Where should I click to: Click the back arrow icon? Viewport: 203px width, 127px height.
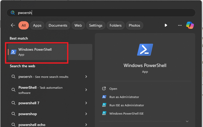point(13,25)
